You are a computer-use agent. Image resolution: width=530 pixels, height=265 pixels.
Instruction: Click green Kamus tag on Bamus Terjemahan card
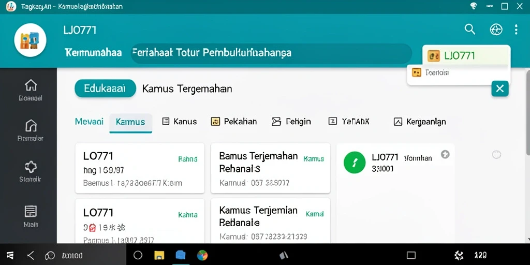click(314, 159)
